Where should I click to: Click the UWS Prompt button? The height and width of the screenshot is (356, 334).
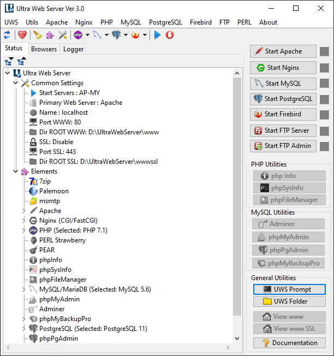(289, 289)
